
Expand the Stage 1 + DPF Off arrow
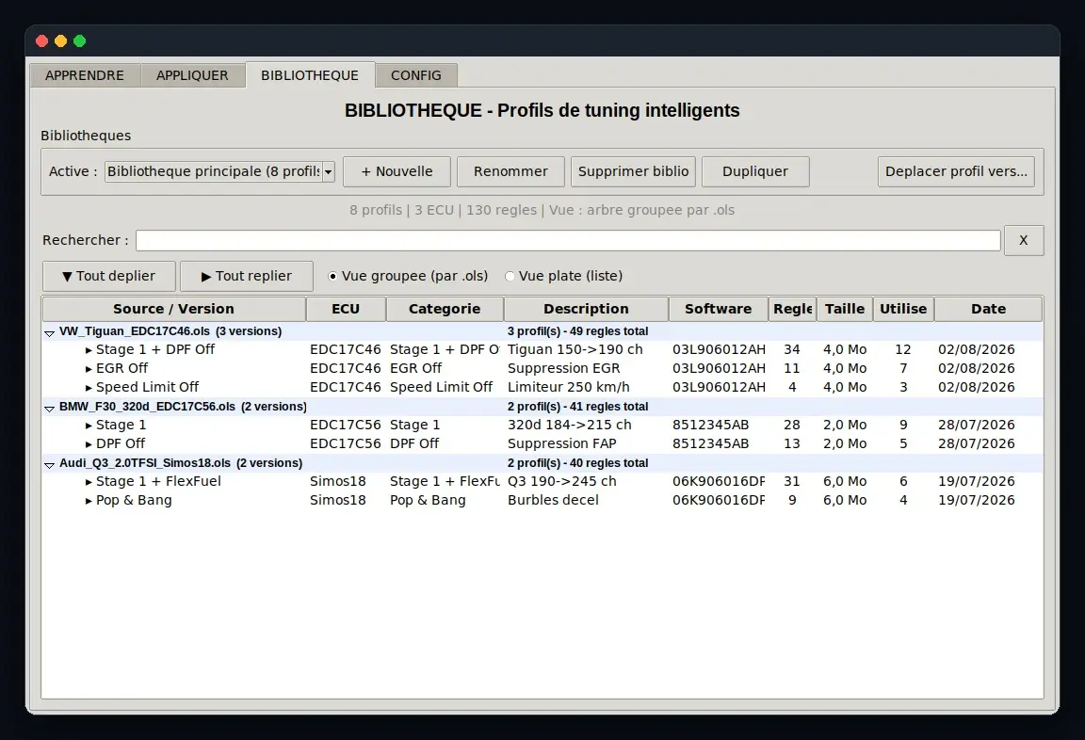point(89,350)
